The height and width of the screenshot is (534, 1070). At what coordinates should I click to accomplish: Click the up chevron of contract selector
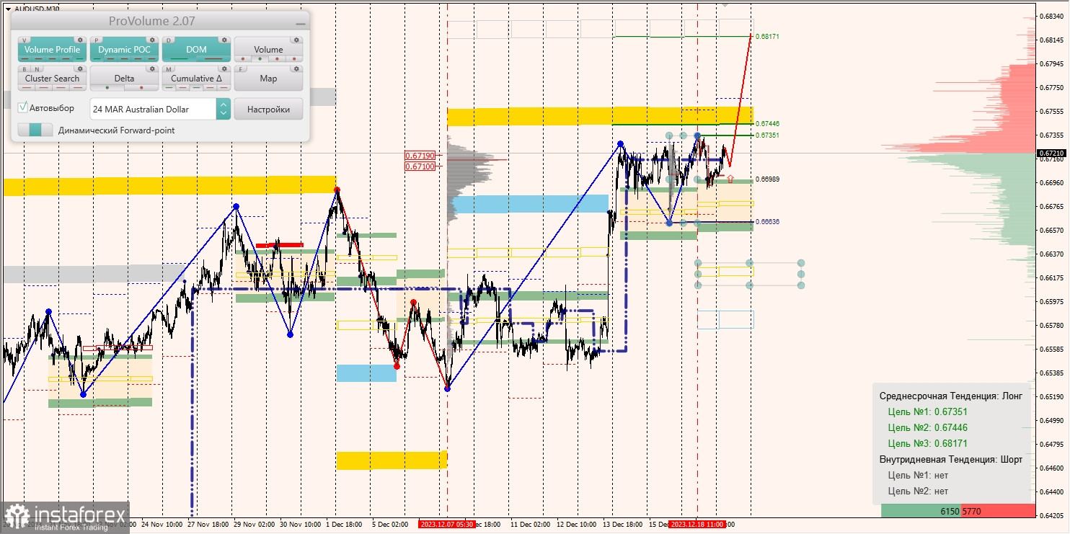pyautogui.click(x=224, y=104)
